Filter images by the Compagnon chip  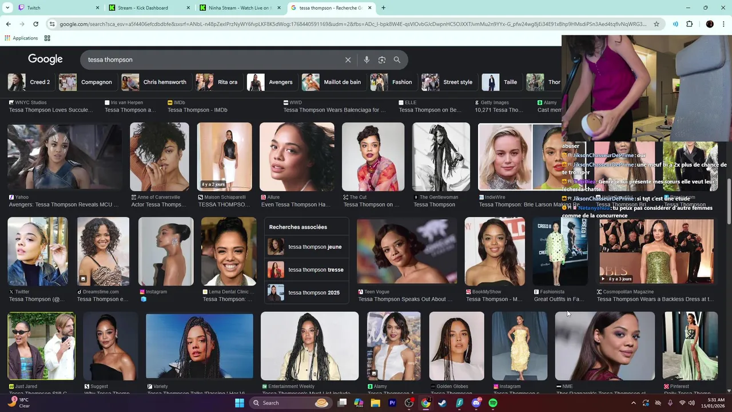click(87, 82)
